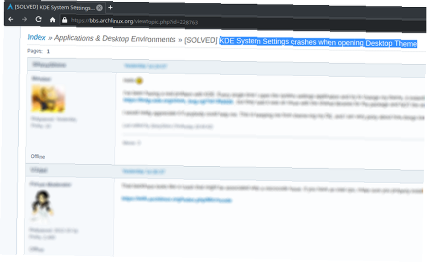The image size is (427, 263).
Task: Follow the Index breadcrumb link
Action: pos(36,37)
